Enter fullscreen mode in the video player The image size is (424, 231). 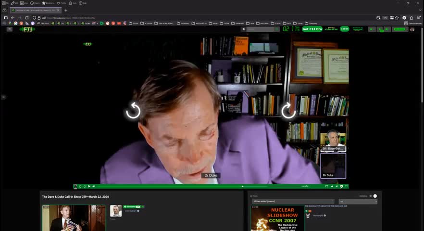pos(346,186)
